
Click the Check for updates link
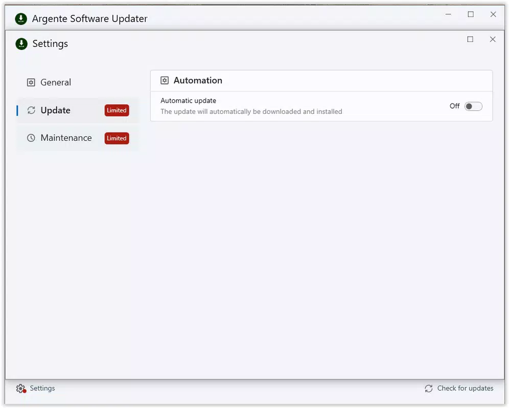point(465,388)
